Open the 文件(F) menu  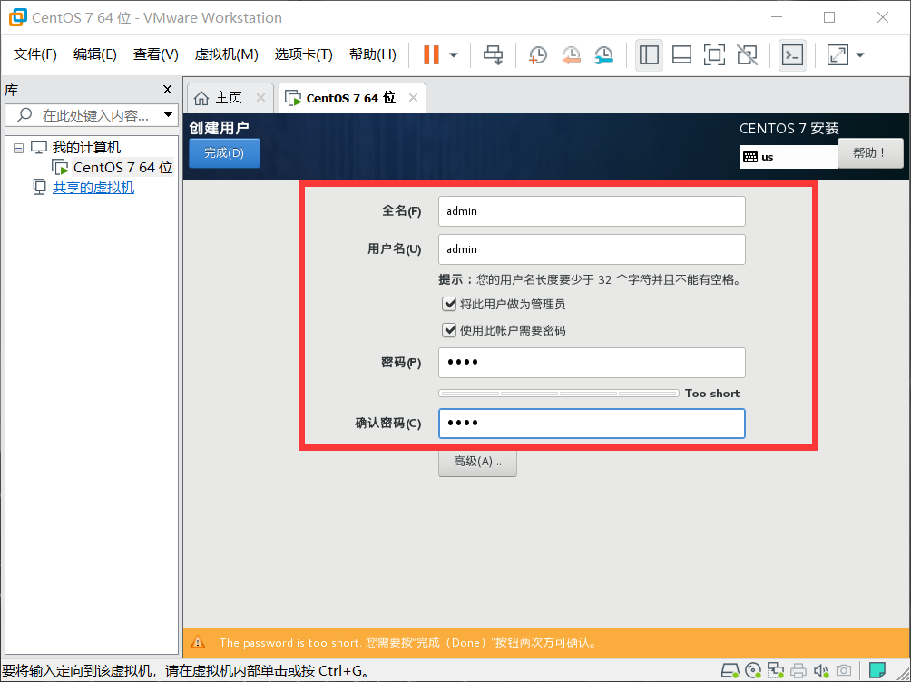(x=34, y=54)
